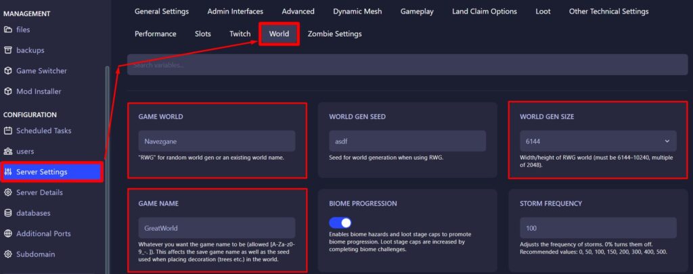Viewport: 693px width, 274px height.
Task: Disable the Biome Progression toggle
Action: click(x=340, y=223)
